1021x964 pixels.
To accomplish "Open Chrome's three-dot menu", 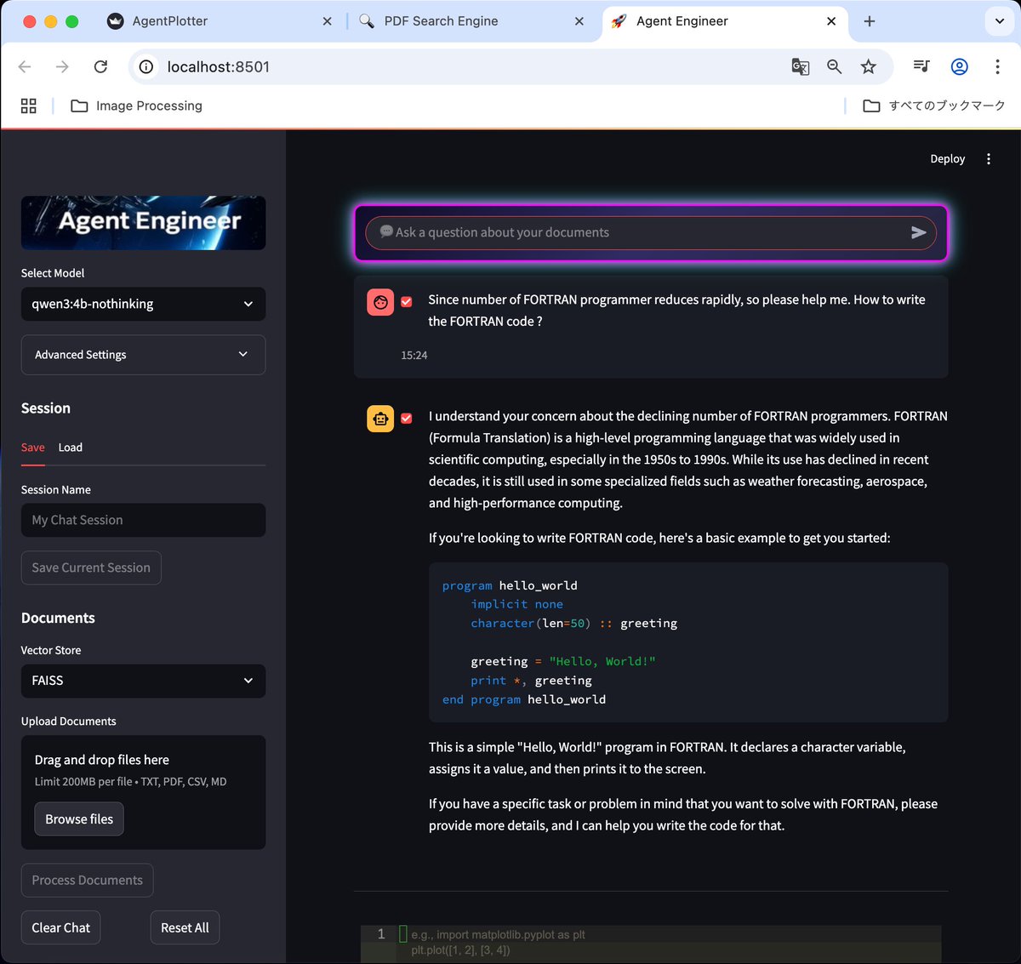I will (997, 66).
